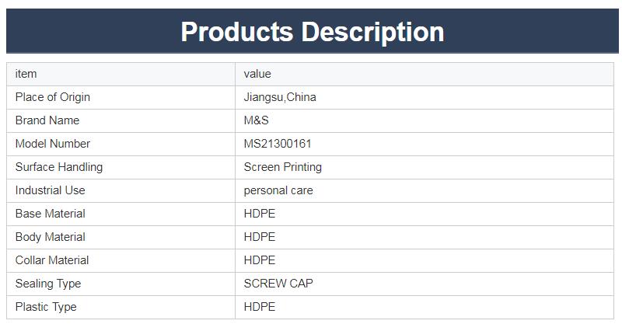622x324 pixels.
Task: Click the Jiangsu,China value cell
Action: point(280,97)
